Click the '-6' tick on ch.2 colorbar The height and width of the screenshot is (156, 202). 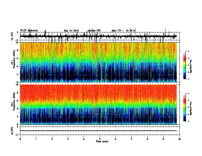click(x=188, y=114)
